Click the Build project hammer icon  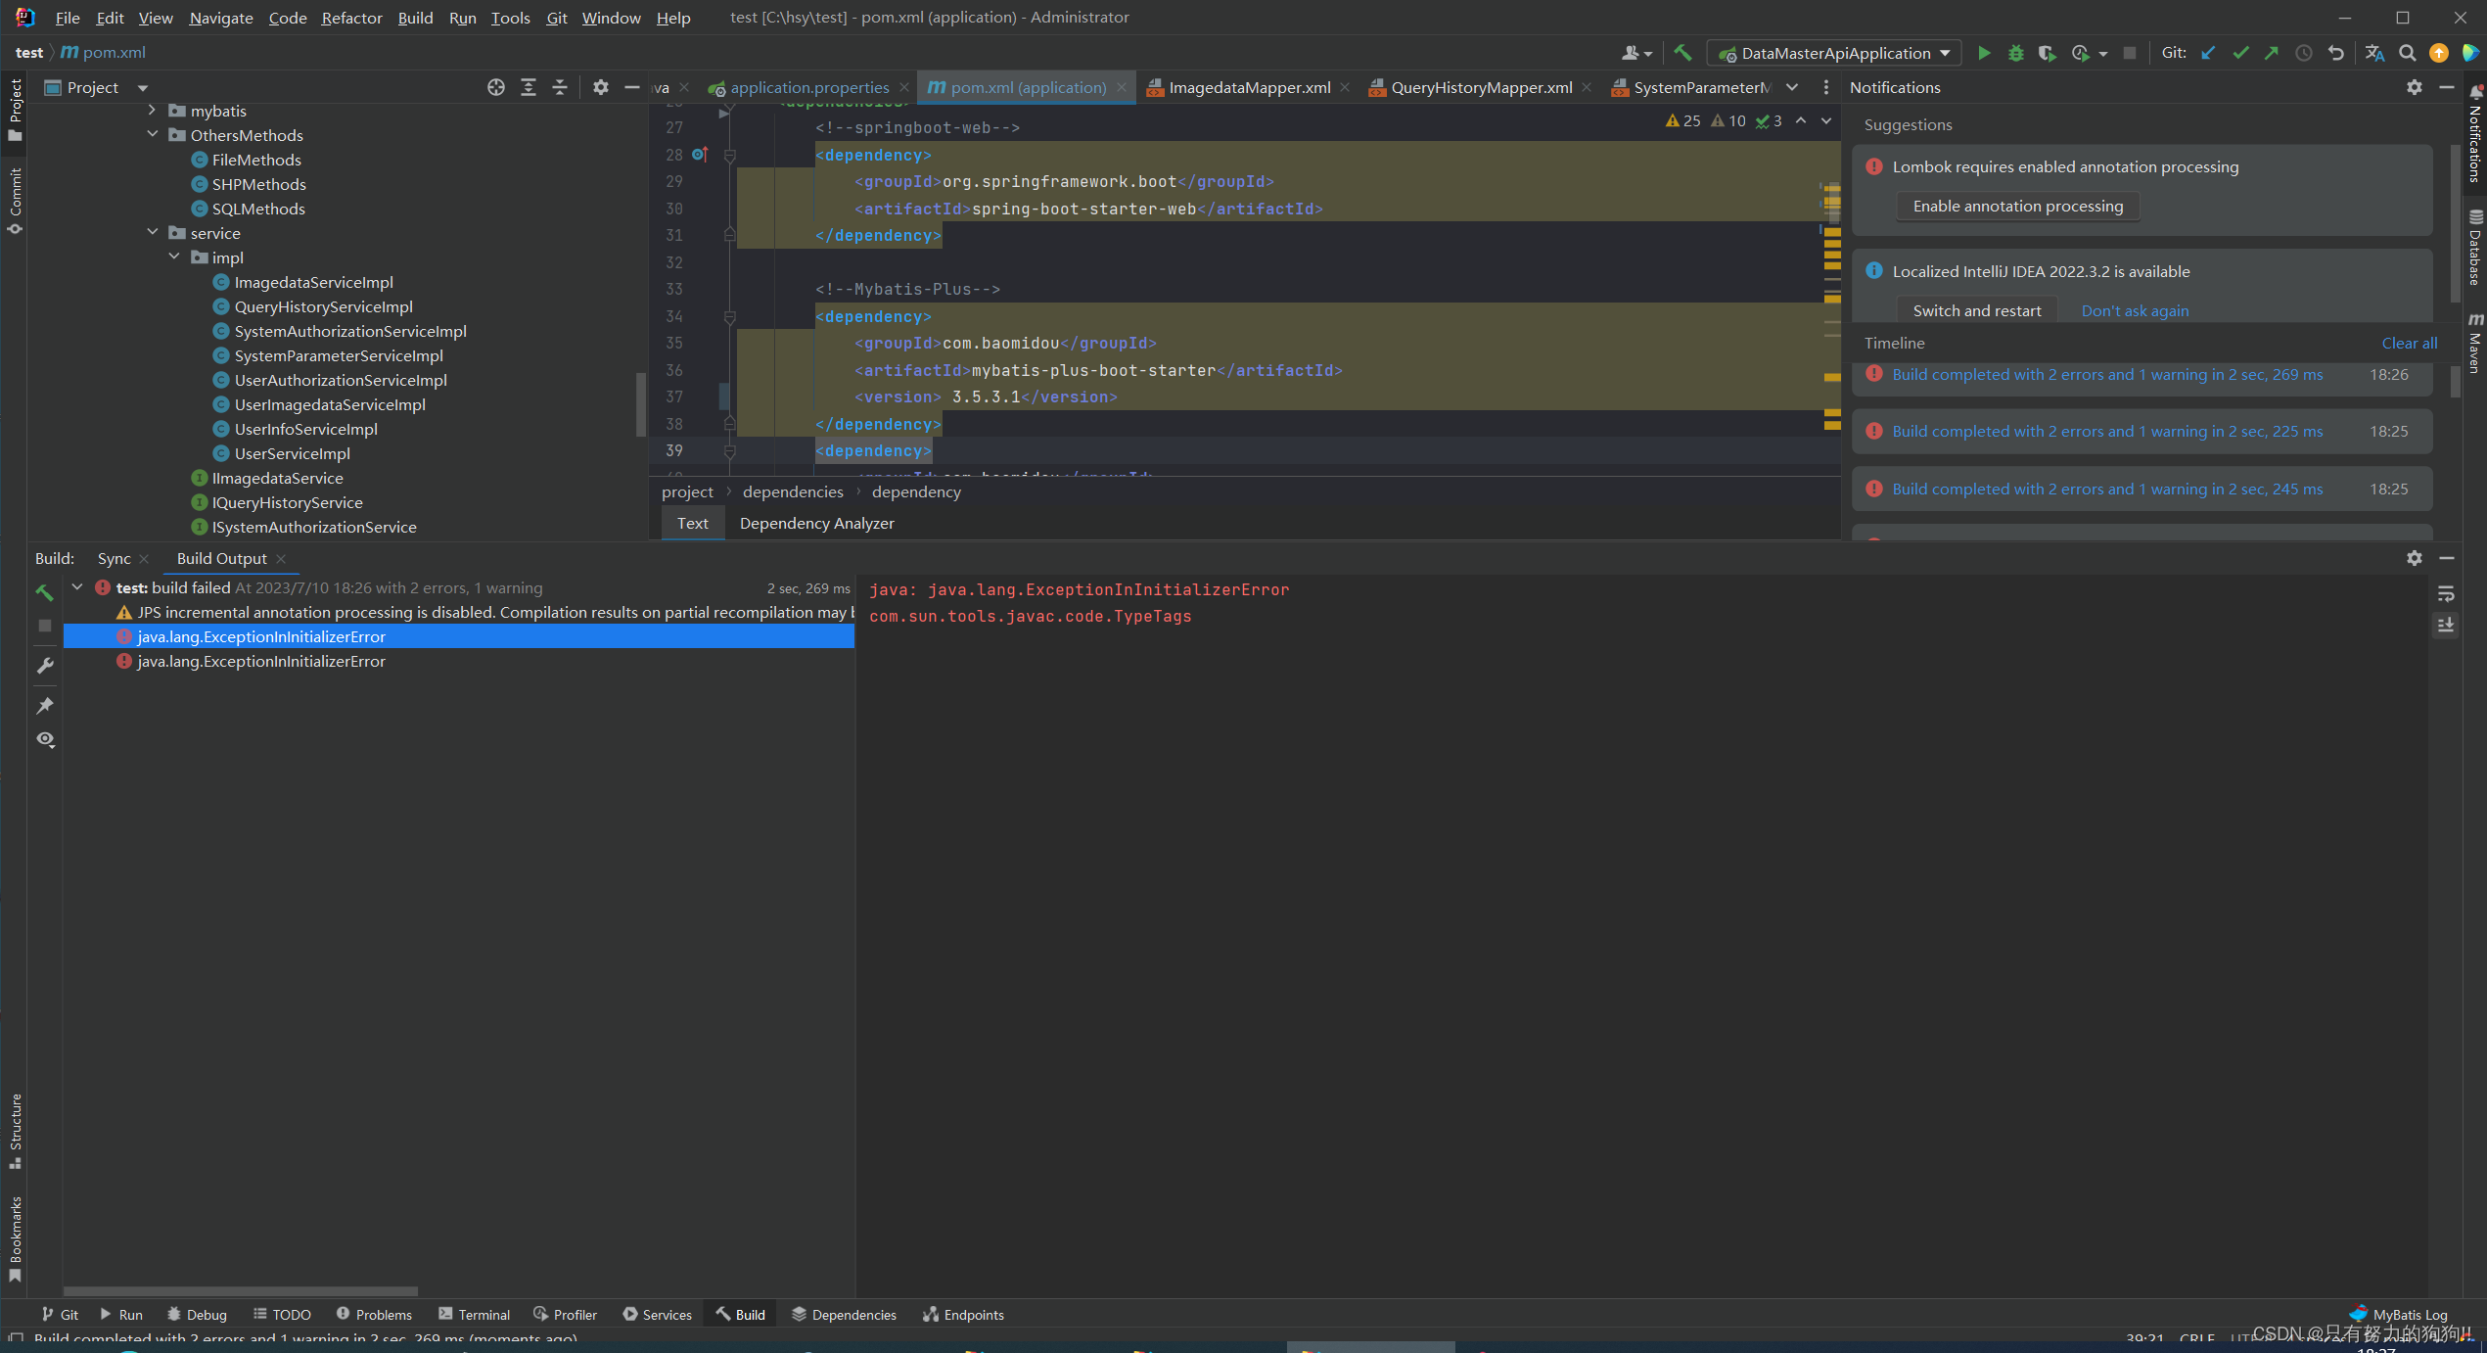pos(1682,53)
